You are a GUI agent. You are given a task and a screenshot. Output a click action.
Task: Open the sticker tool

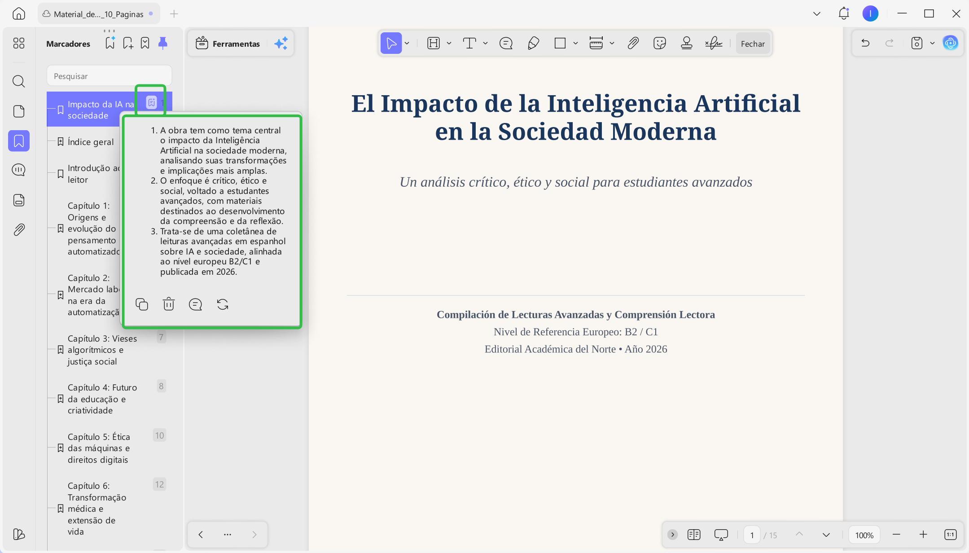coord(660,44)
